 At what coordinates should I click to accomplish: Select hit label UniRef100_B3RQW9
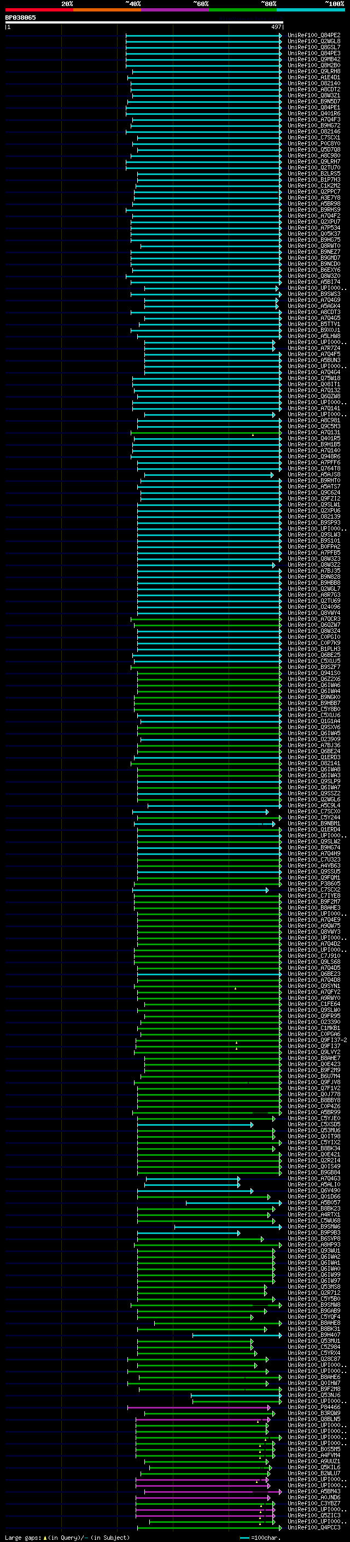click(x=314, y=1413)
